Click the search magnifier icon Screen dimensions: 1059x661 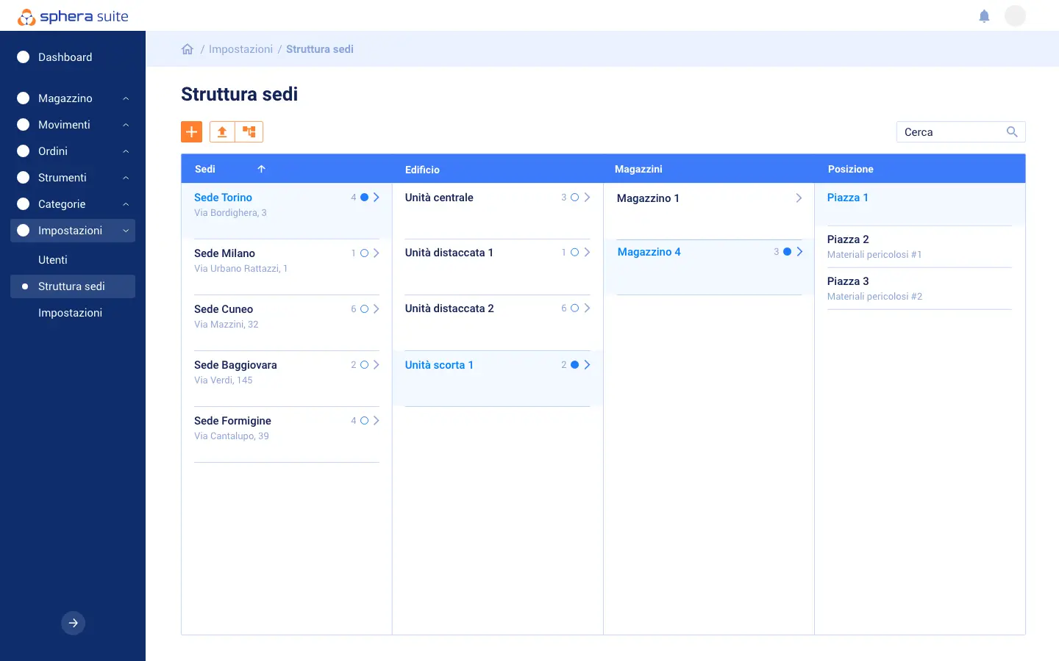(1012, 132)
